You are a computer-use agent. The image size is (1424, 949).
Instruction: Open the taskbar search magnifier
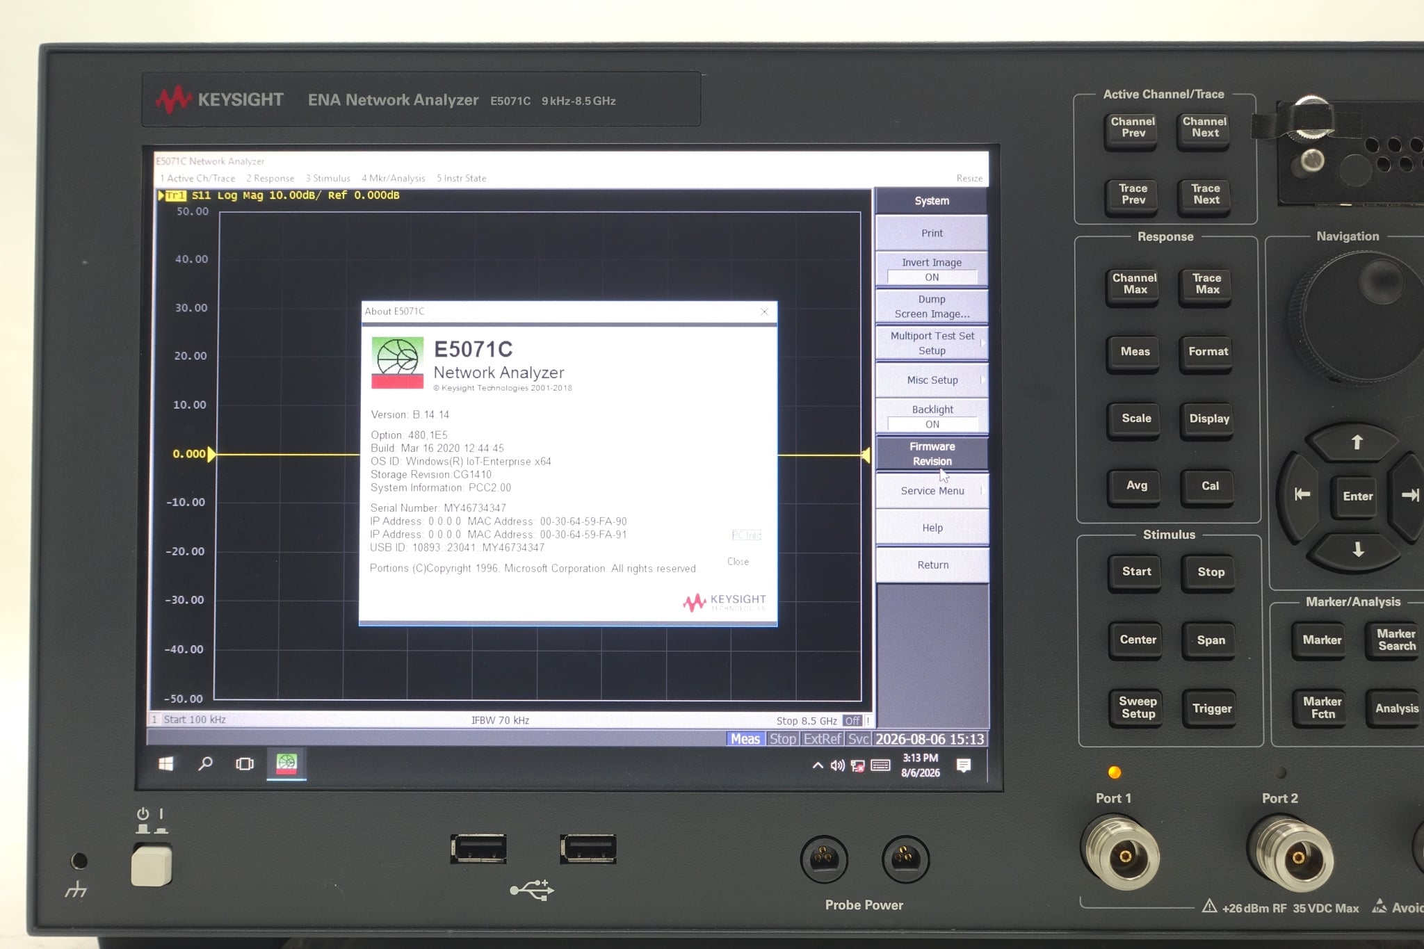pos(205,764)
